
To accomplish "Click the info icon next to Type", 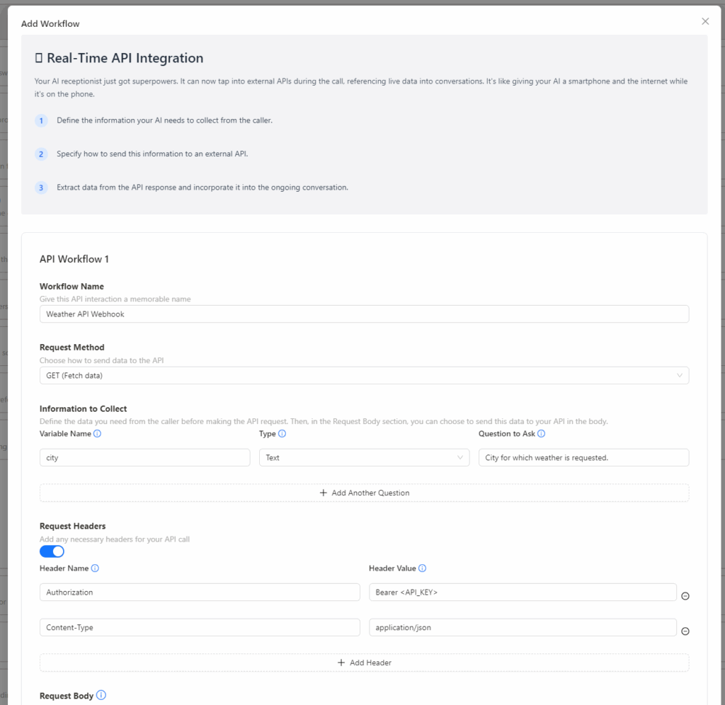I will tap(282, 434).
